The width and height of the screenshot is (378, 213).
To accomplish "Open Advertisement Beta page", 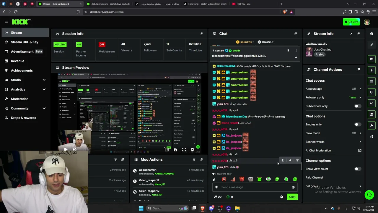I will click(x=25, y=51).
